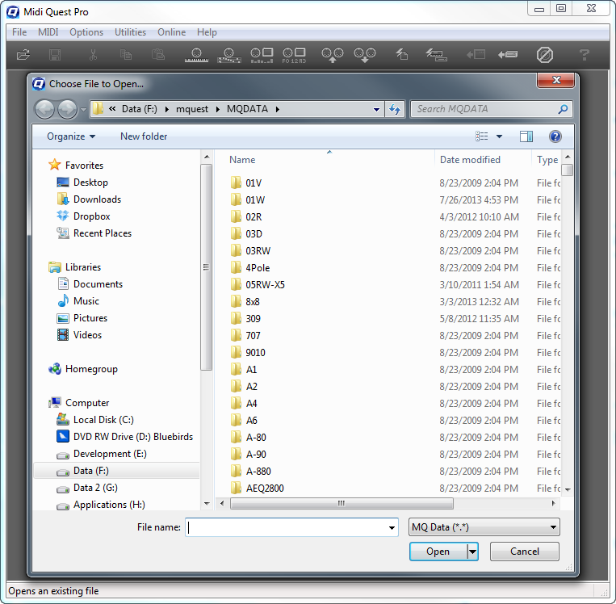Click the F0 12 83 SysEx toolbar icon
616x604 pixels.
point(294,55)
